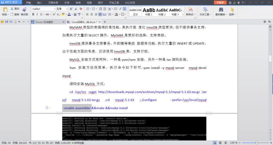
Task: Switch to web layout view in status bar
Action: (x=226, y=143)
